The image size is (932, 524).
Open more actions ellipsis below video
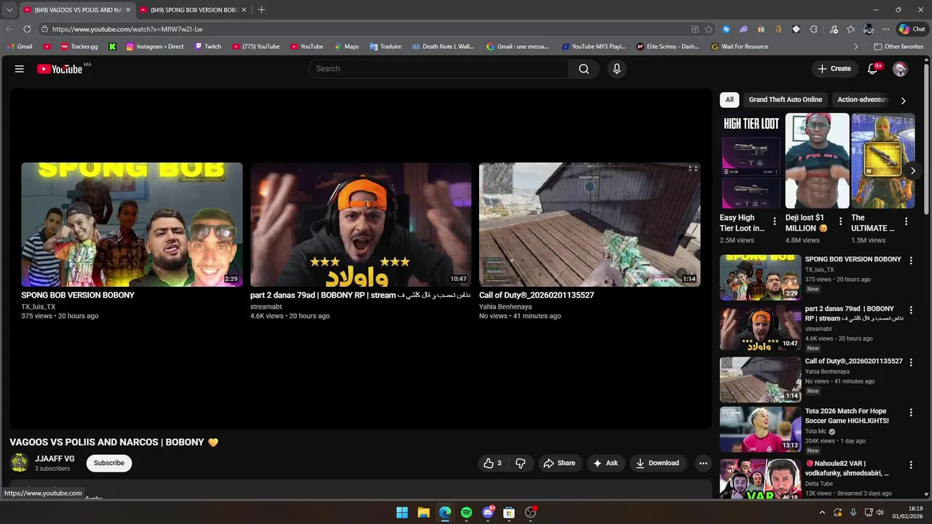[703, 463]
